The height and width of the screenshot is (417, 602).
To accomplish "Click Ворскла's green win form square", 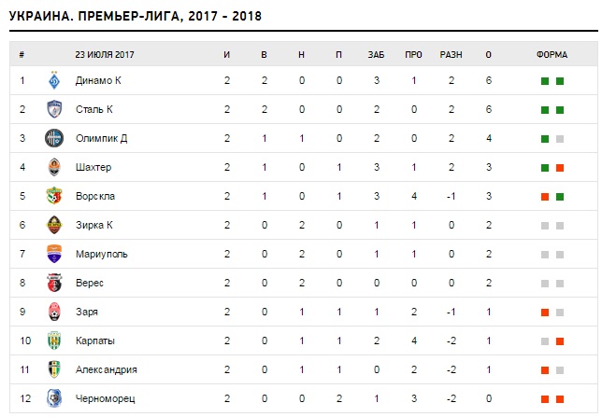I will (x=560, y=197).
